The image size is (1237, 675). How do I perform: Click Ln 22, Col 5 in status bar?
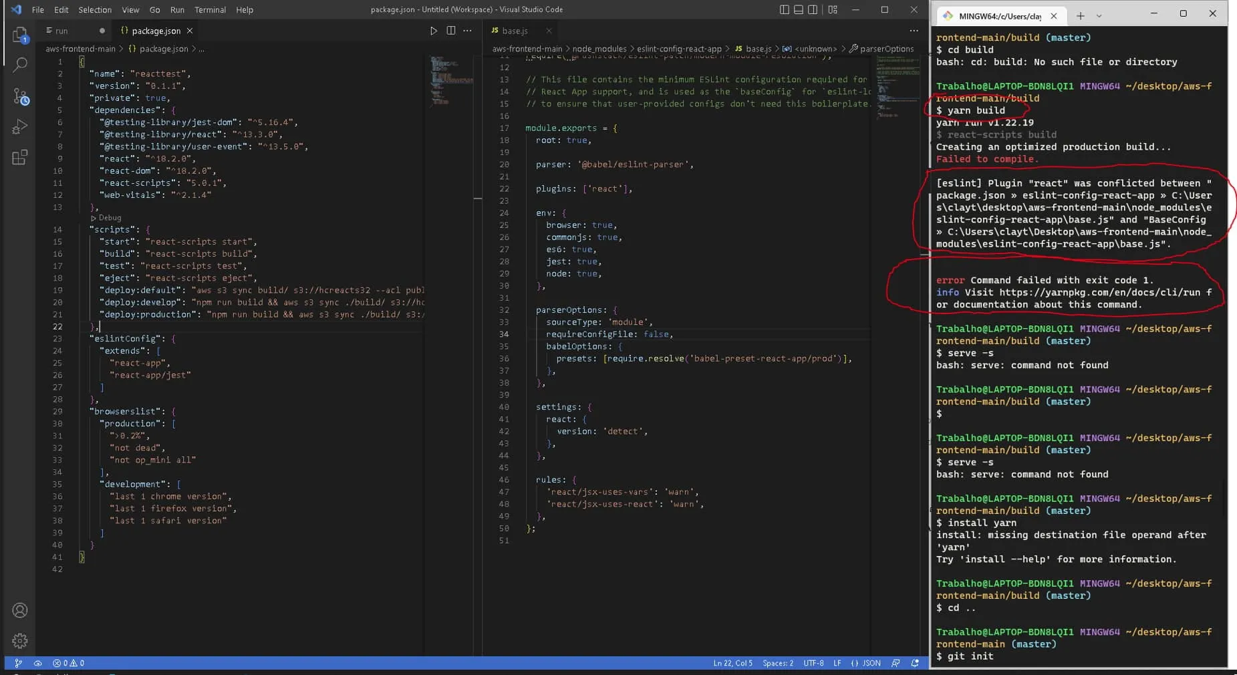point(732,663)
